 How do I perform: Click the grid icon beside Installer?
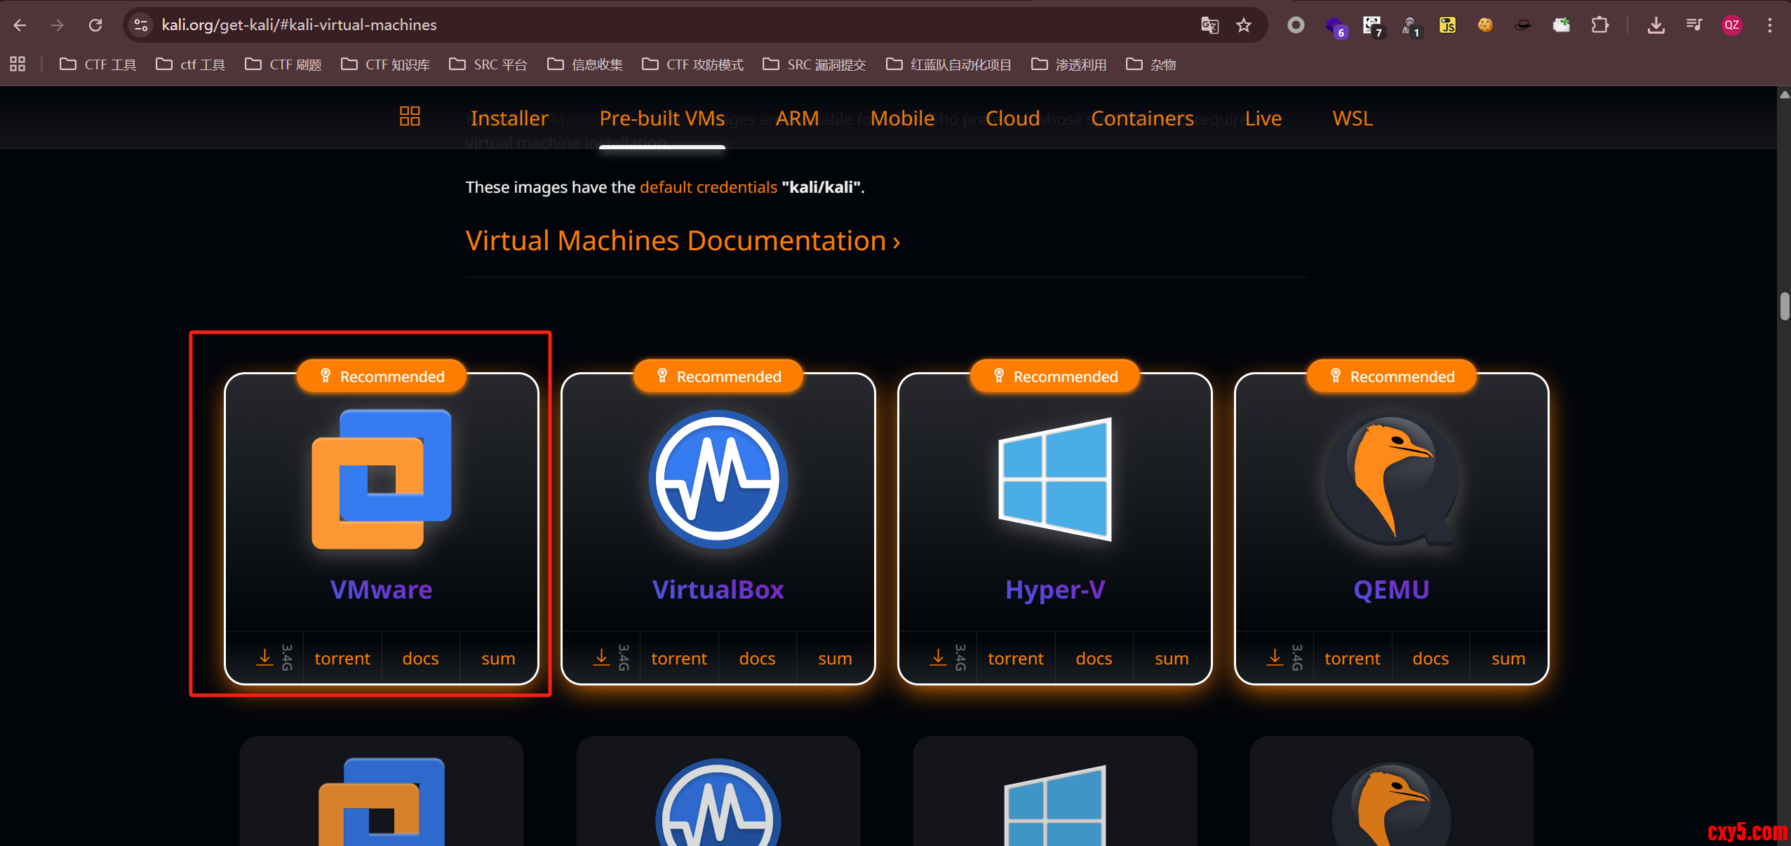[x=410, y=116]
